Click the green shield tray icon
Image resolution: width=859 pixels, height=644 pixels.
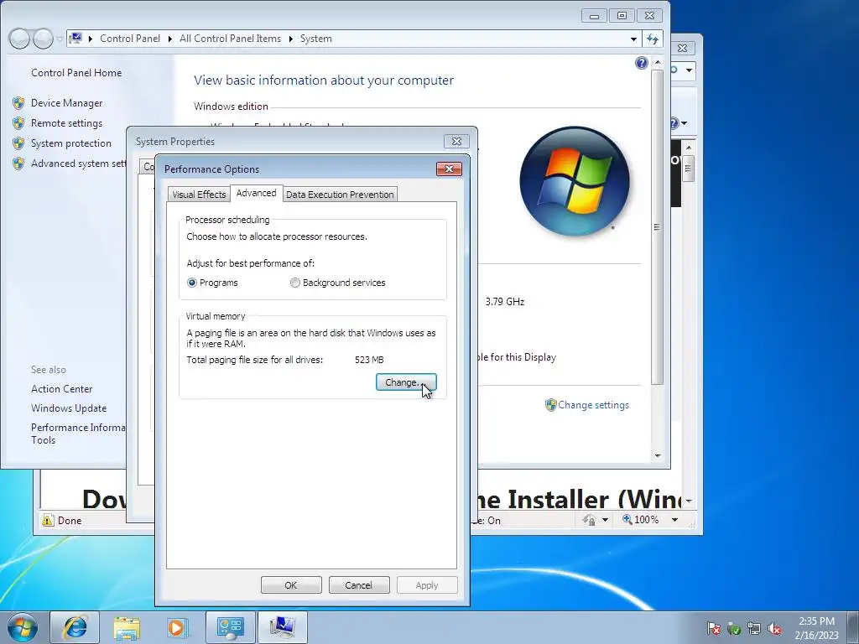(733, 628)
